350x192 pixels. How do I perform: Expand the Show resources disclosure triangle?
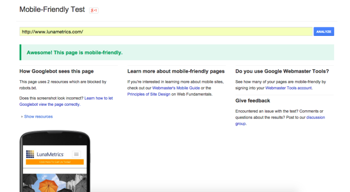tap(21, 117)
